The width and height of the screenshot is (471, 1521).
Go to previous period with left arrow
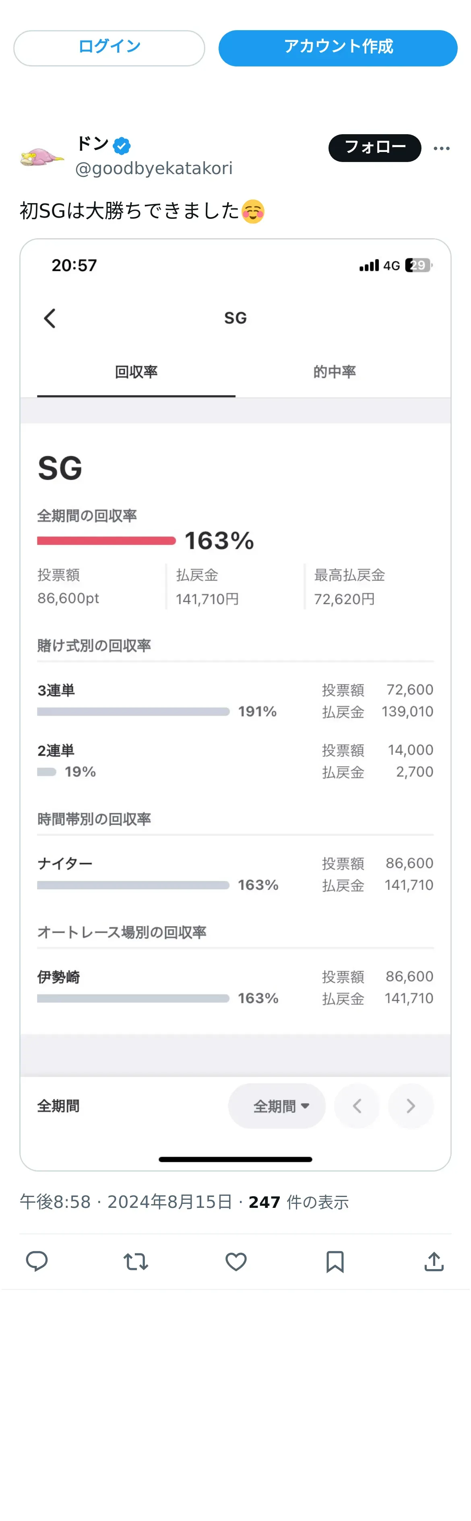click(x=357, y=1106)
